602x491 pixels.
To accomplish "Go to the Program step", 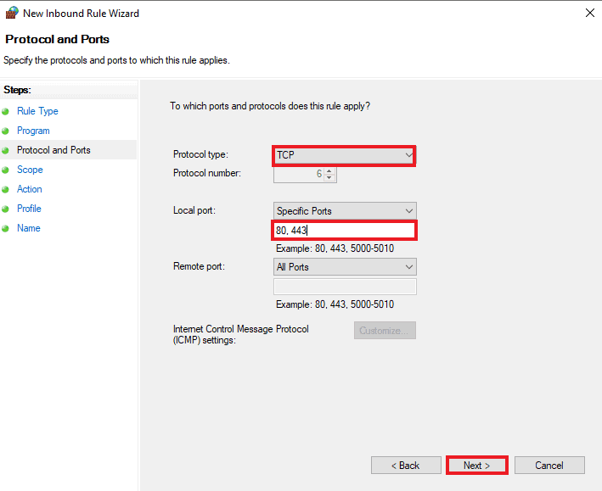I will pos(33,131).
